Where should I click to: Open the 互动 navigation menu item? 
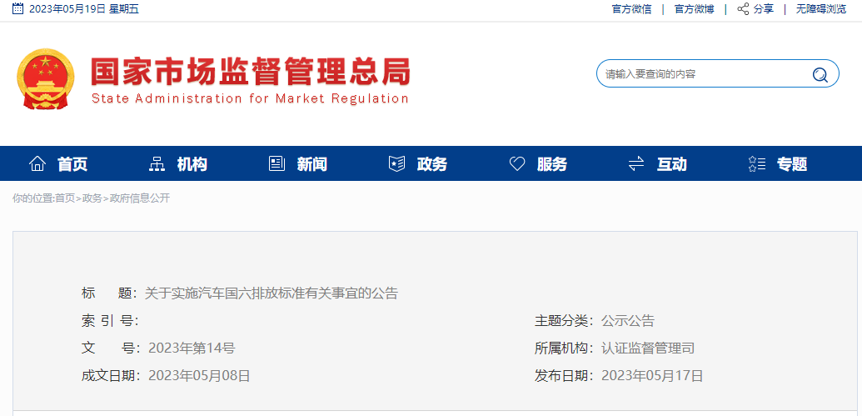click(672, 164)
